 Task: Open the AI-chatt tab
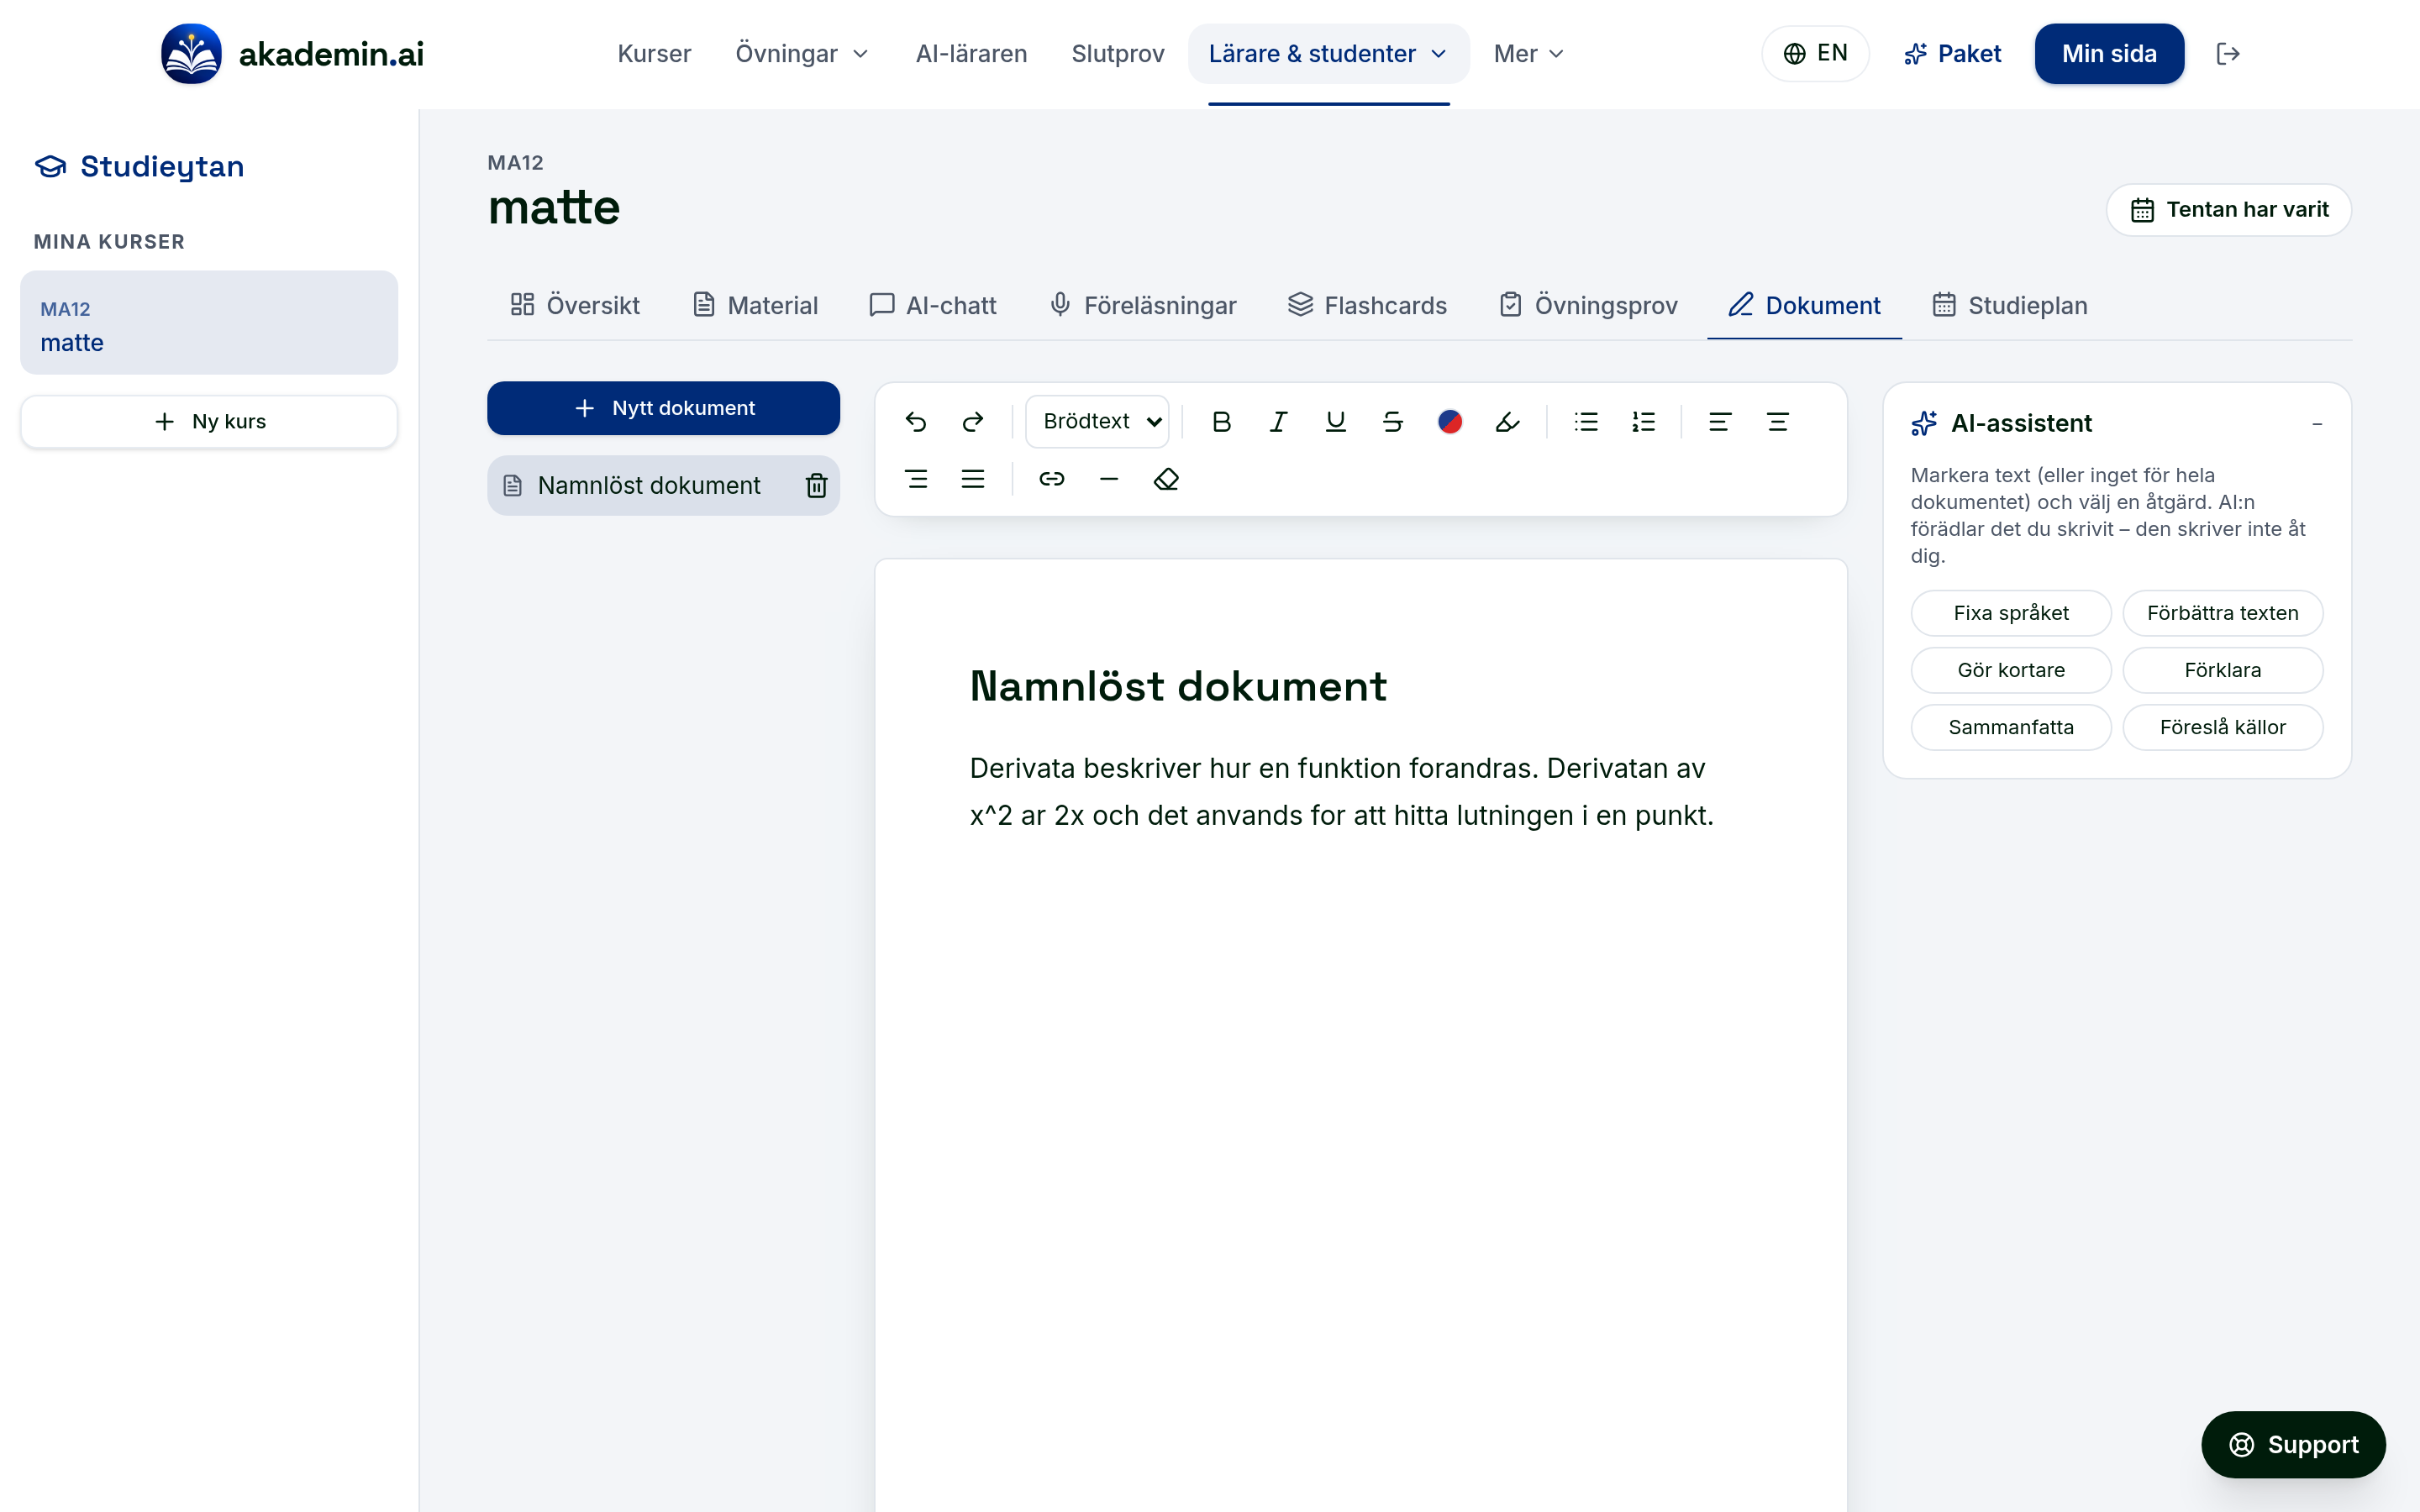coord(932,305)
